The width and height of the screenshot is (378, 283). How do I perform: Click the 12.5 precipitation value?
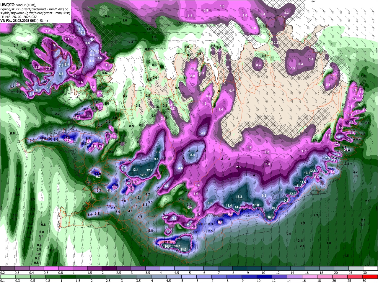click(x=143, y=175)
